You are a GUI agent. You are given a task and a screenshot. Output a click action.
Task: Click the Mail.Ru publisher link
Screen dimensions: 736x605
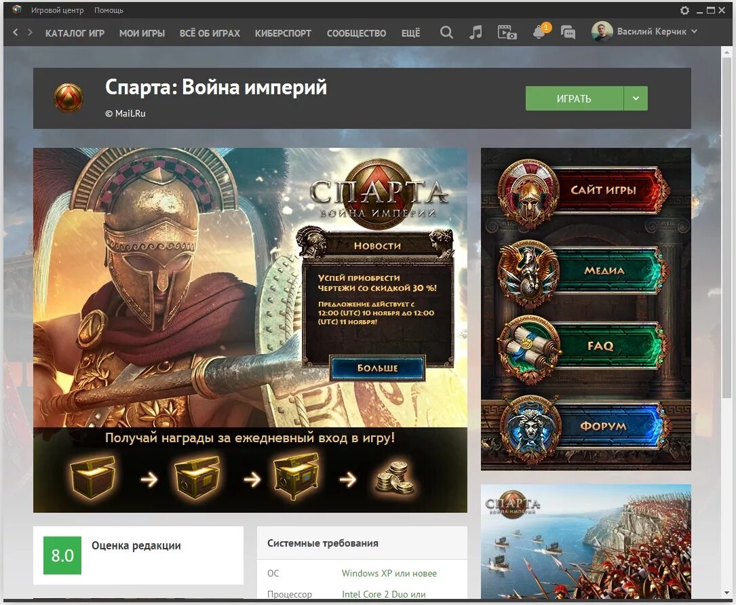[x=125, y=113]
